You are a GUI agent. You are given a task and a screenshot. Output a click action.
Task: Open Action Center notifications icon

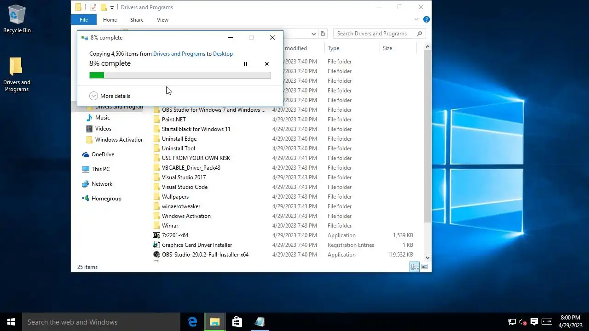534,322
